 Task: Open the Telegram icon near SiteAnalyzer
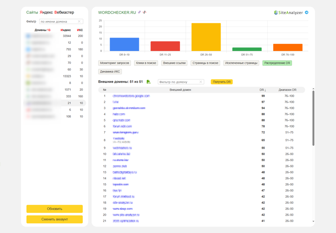pyautogui.click(x=307, y=12)
